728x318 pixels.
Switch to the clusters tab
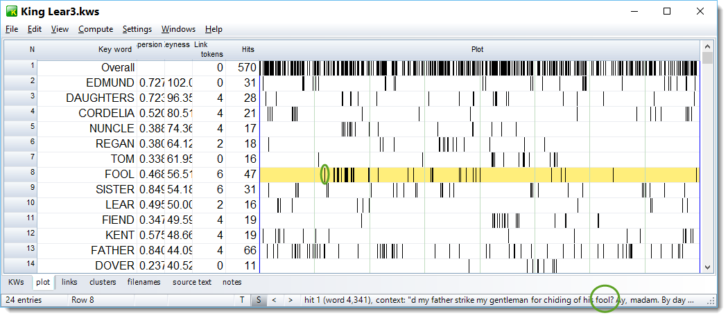tap(103, 282)
